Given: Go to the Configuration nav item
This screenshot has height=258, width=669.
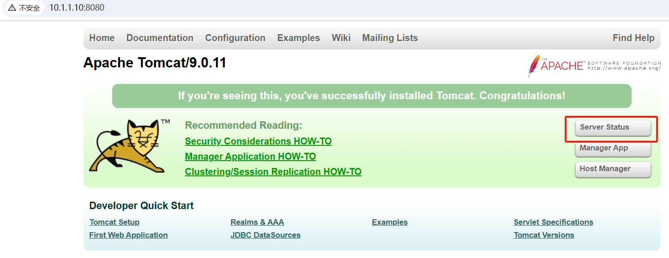Looking at the screenshot, I should (x=235, y=38).
